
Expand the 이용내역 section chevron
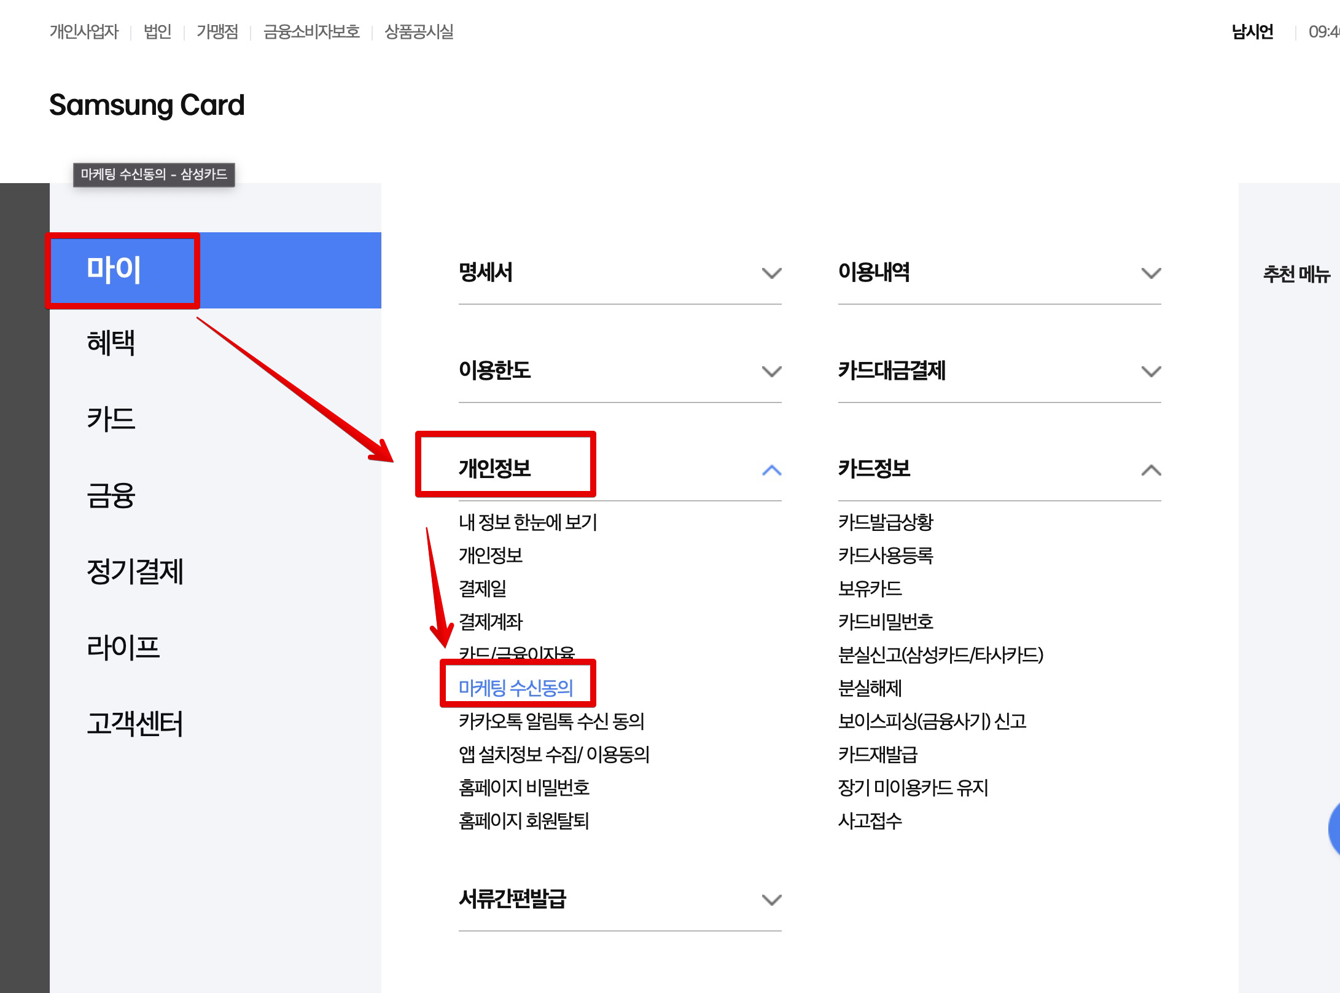[x=1151, y=273]
